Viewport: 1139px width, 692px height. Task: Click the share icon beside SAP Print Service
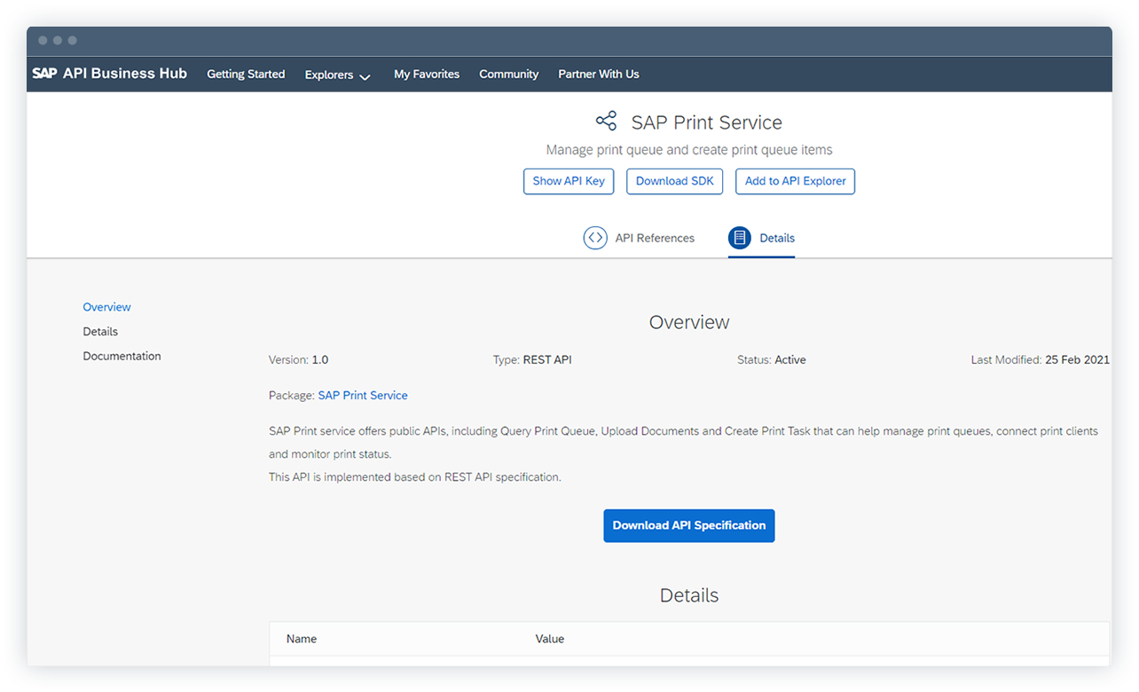point(606,122)
